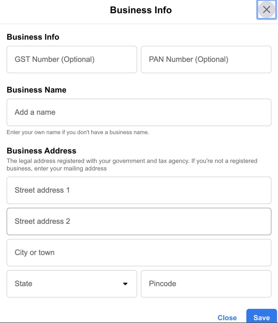
Task: Select the Street address 2 field
Action: (139, 222)
